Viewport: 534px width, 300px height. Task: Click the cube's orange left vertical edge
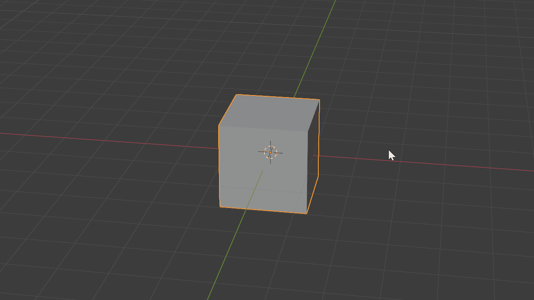coord(219,167)
